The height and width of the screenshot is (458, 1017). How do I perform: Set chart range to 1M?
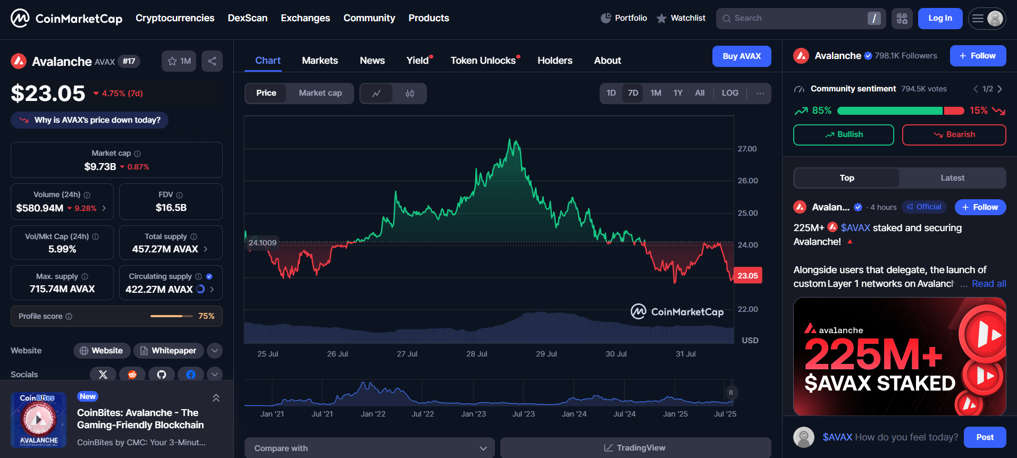656,93
